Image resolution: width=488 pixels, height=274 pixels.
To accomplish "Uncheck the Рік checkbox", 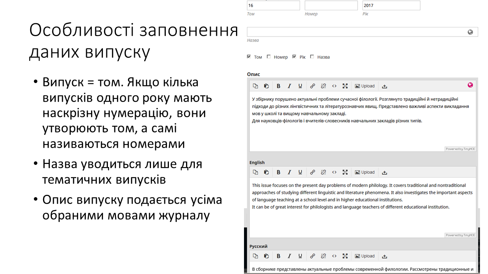I will coord(294,57).
